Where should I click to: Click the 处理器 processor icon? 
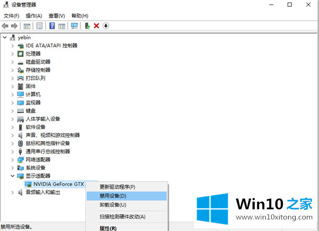pos(21,54)
